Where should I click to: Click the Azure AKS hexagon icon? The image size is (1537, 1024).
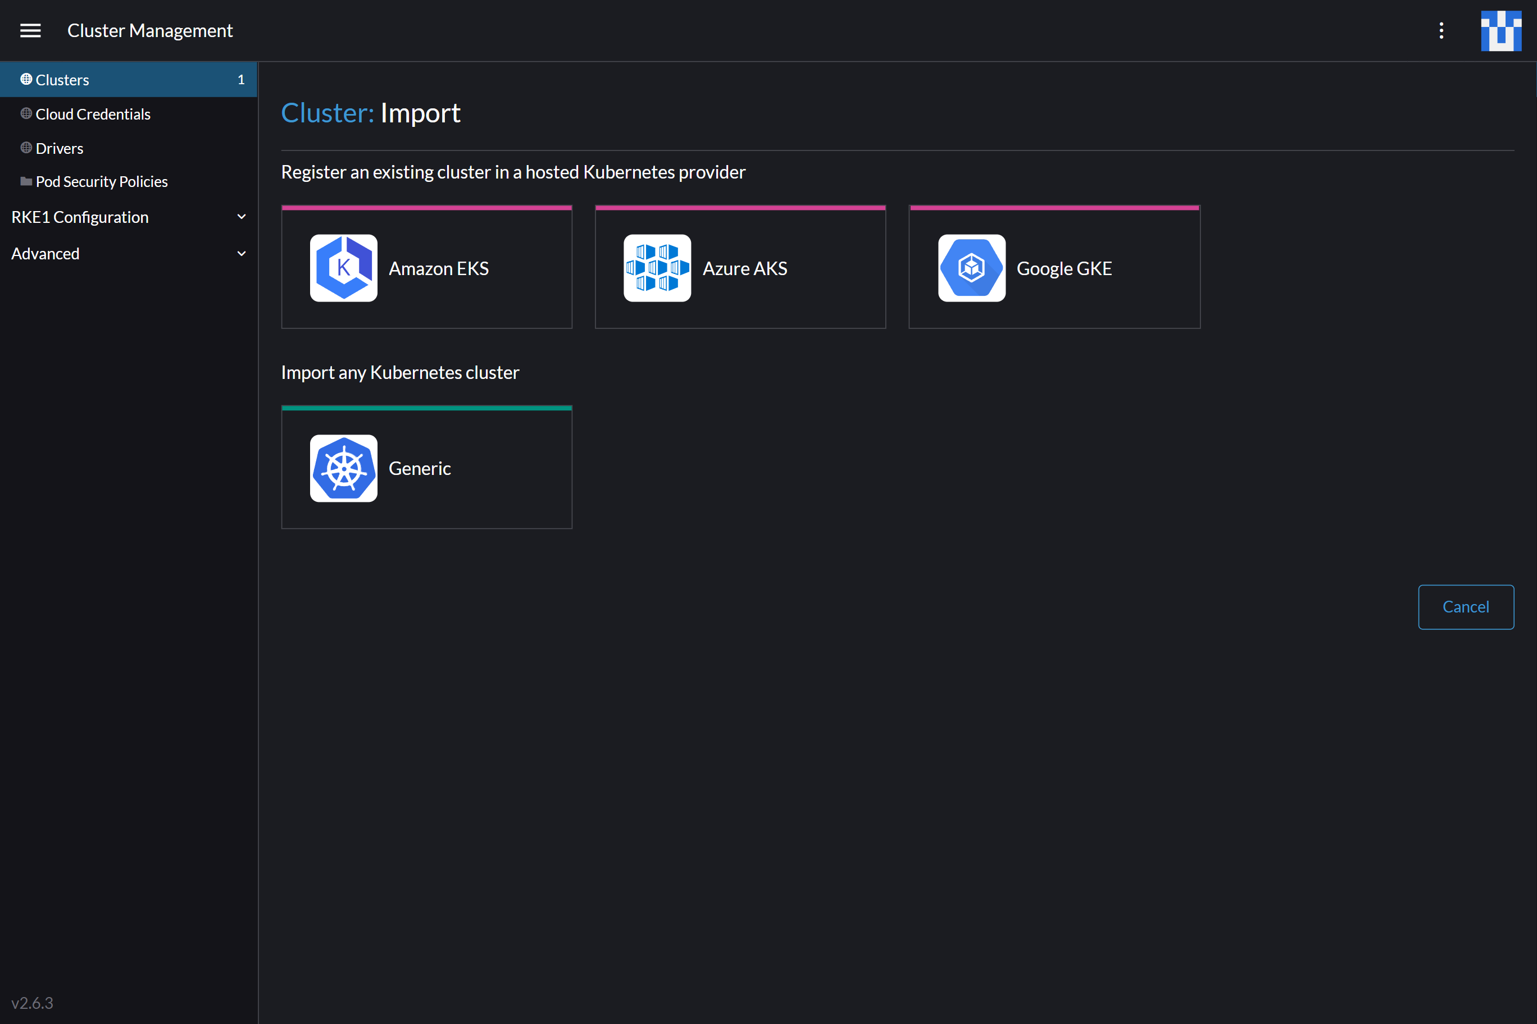[657, 268]
